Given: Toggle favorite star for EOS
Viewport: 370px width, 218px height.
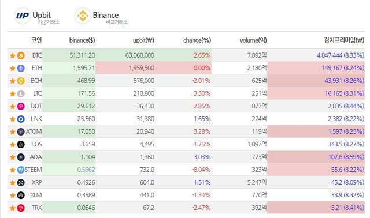Looking at the screenshot, I should [x=13, y=145].
